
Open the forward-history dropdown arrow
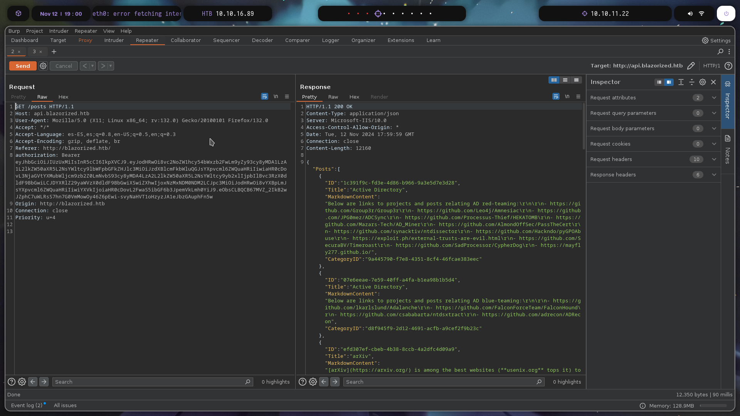click(x=111, y=66)
